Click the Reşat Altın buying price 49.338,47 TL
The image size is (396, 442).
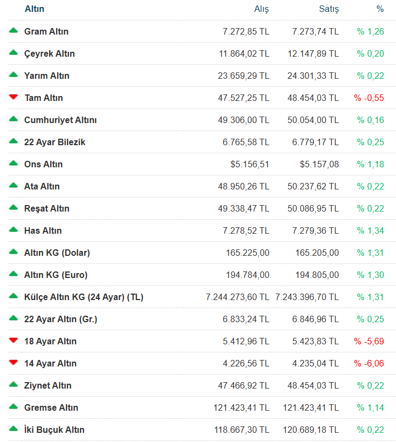243,208
